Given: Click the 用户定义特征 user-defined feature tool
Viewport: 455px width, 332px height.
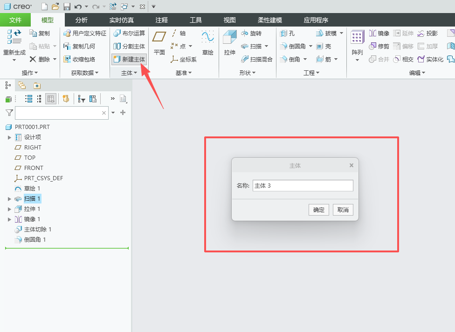Looking at the screenshot, I should (x=85, y=34).
